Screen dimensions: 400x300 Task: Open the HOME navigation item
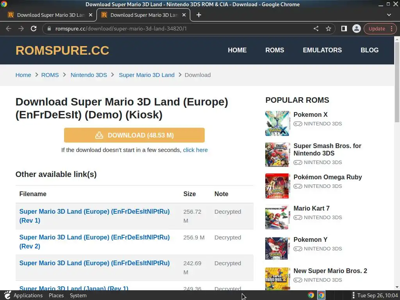(237, 50)
